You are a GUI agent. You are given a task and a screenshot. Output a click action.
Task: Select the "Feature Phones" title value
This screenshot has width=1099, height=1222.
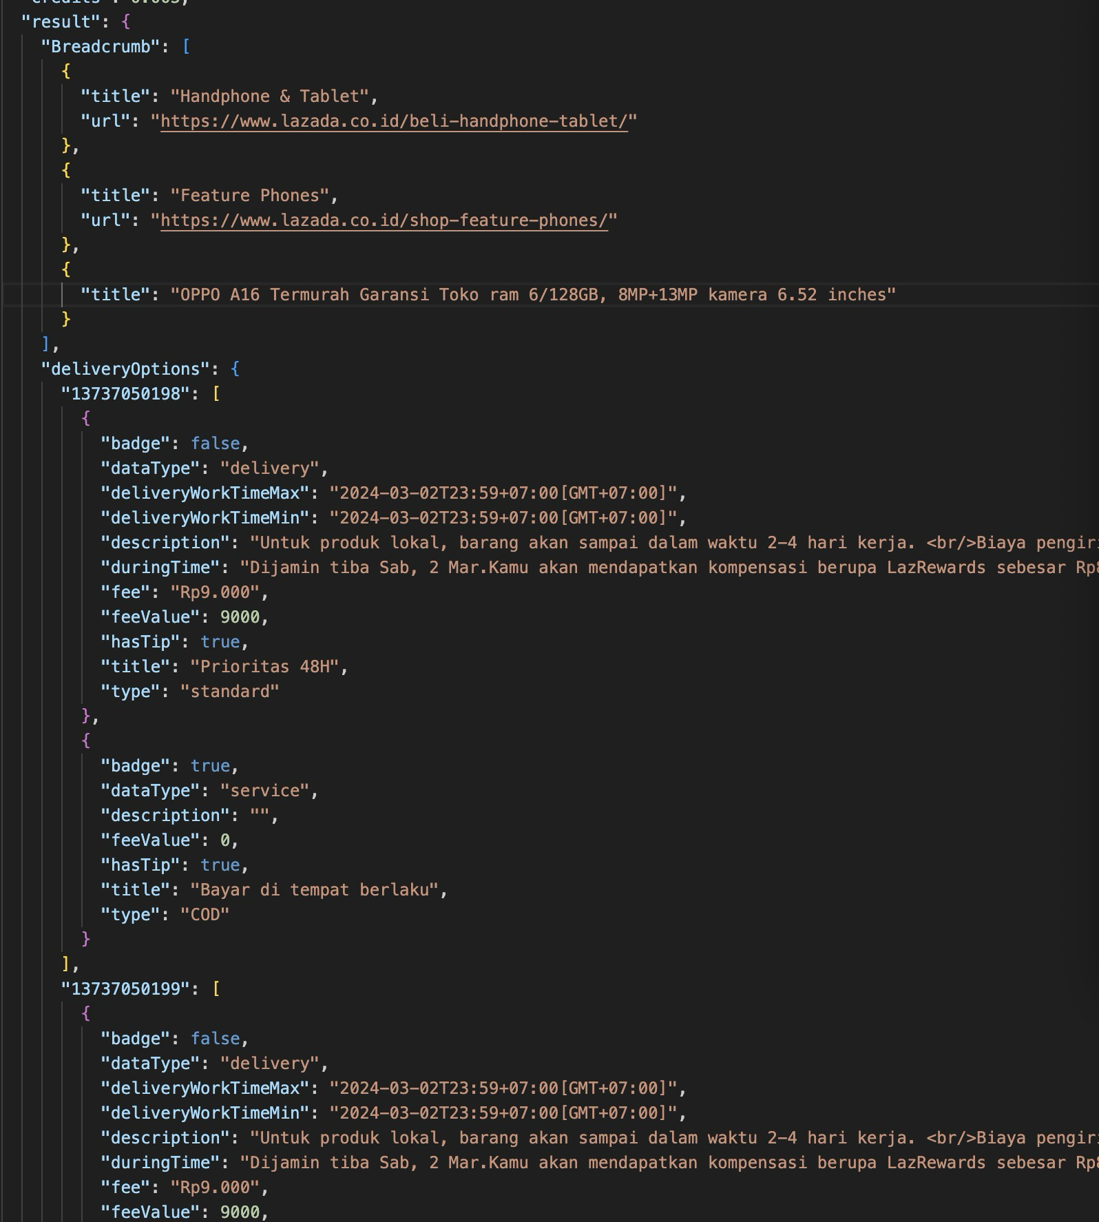tap(250, 196)
